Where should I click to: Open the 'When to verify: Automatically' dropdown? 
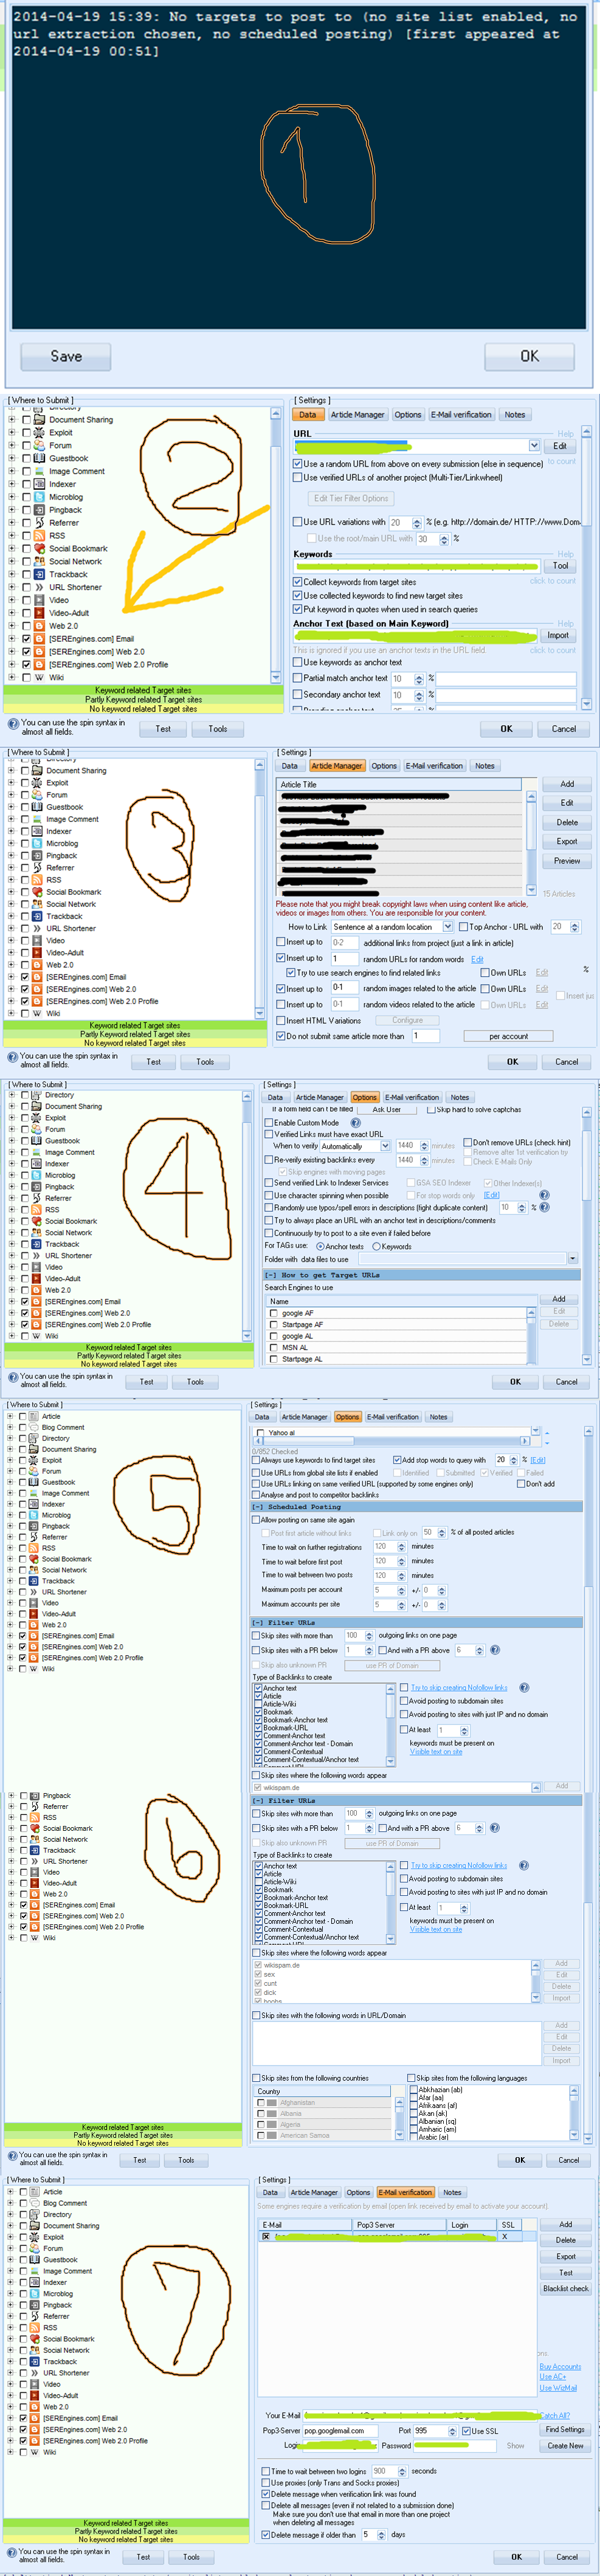(386, 1146)
